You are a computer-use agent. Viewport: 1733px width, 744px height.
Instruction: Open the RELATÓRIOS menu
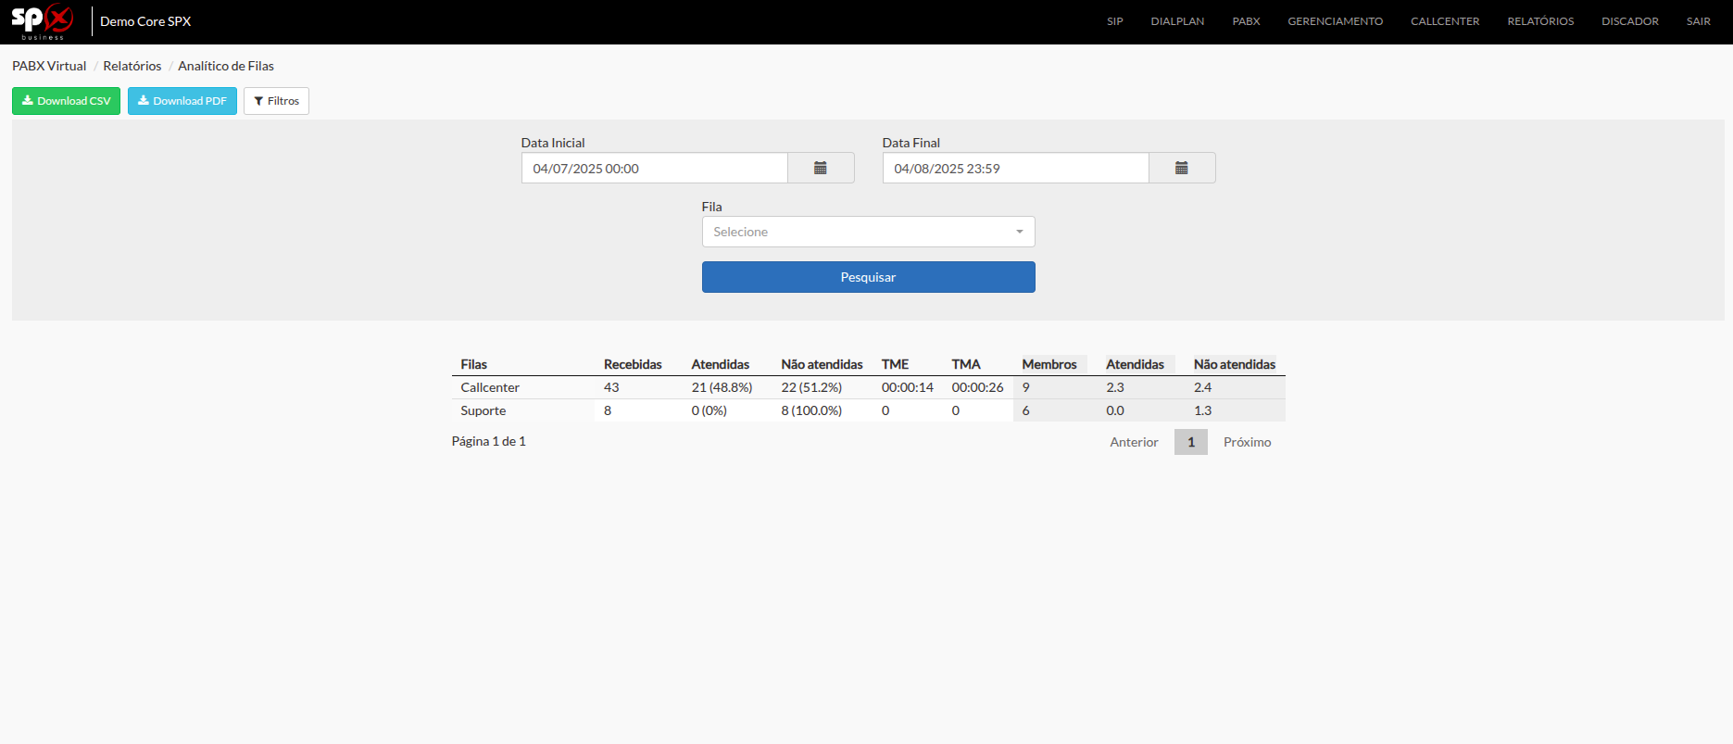[x=1540, y=21]
